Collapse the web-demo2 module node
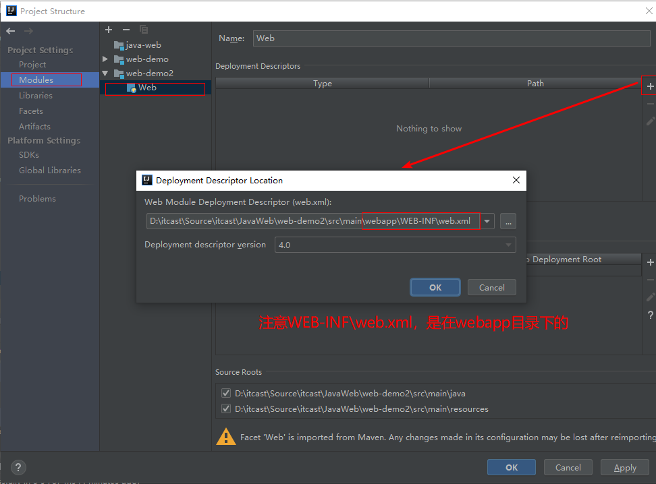 [105, 73]
